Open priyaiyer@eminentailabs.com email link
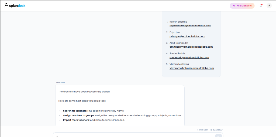Viewport: 276px width, 137px height. [187, 36]
